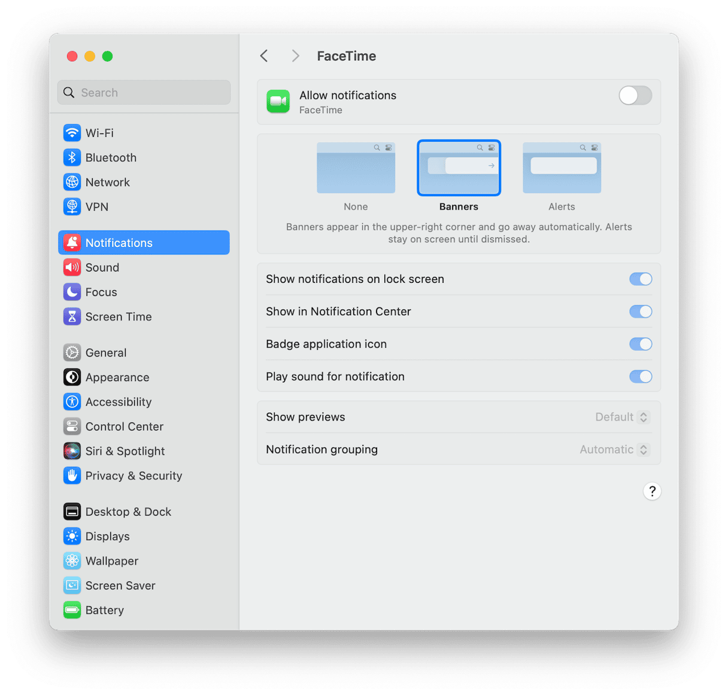Screen dimensions: 728x695
Task: Select Privacy & Security label
Action: [x=134, y=475]
